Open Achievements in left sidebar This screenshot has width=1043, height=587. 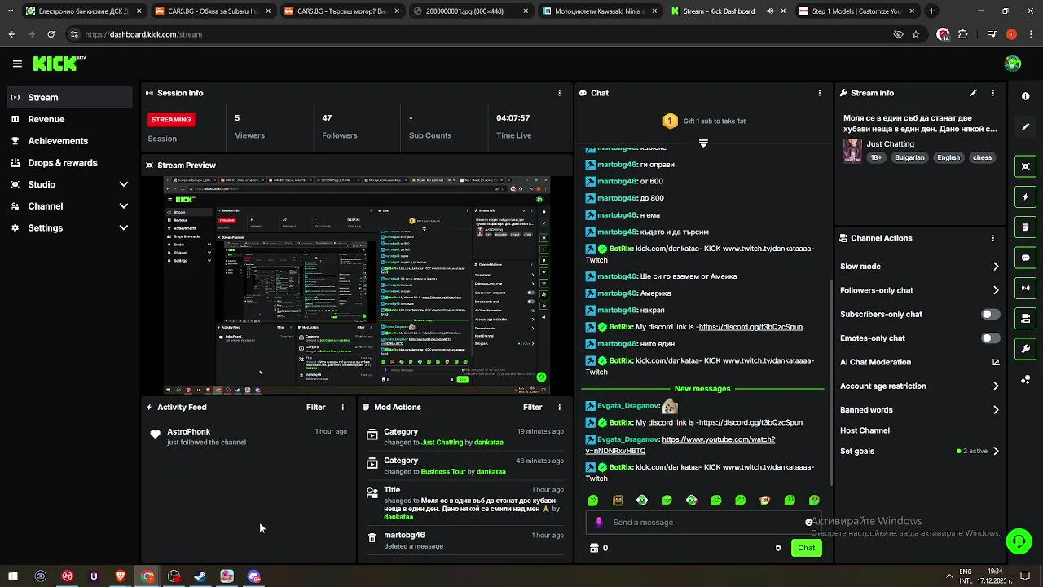click(x=68, y=141)
